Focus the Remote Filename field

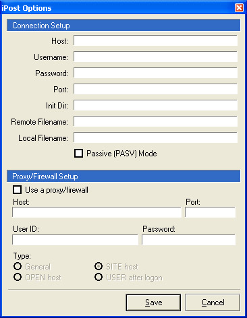click(x=155, y=121)
